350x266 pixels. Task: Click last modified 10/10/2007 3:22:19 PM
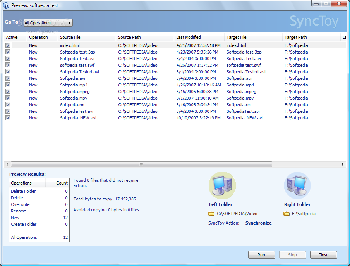click(199, 118)
